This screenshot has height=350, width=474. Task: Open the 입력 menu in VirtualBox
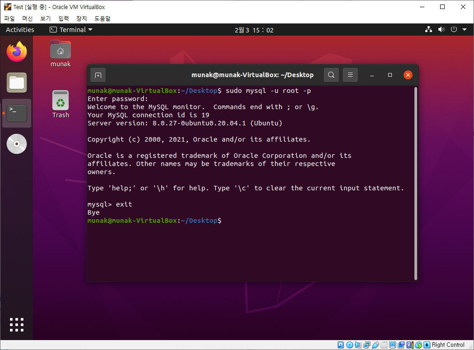point(64,18)
